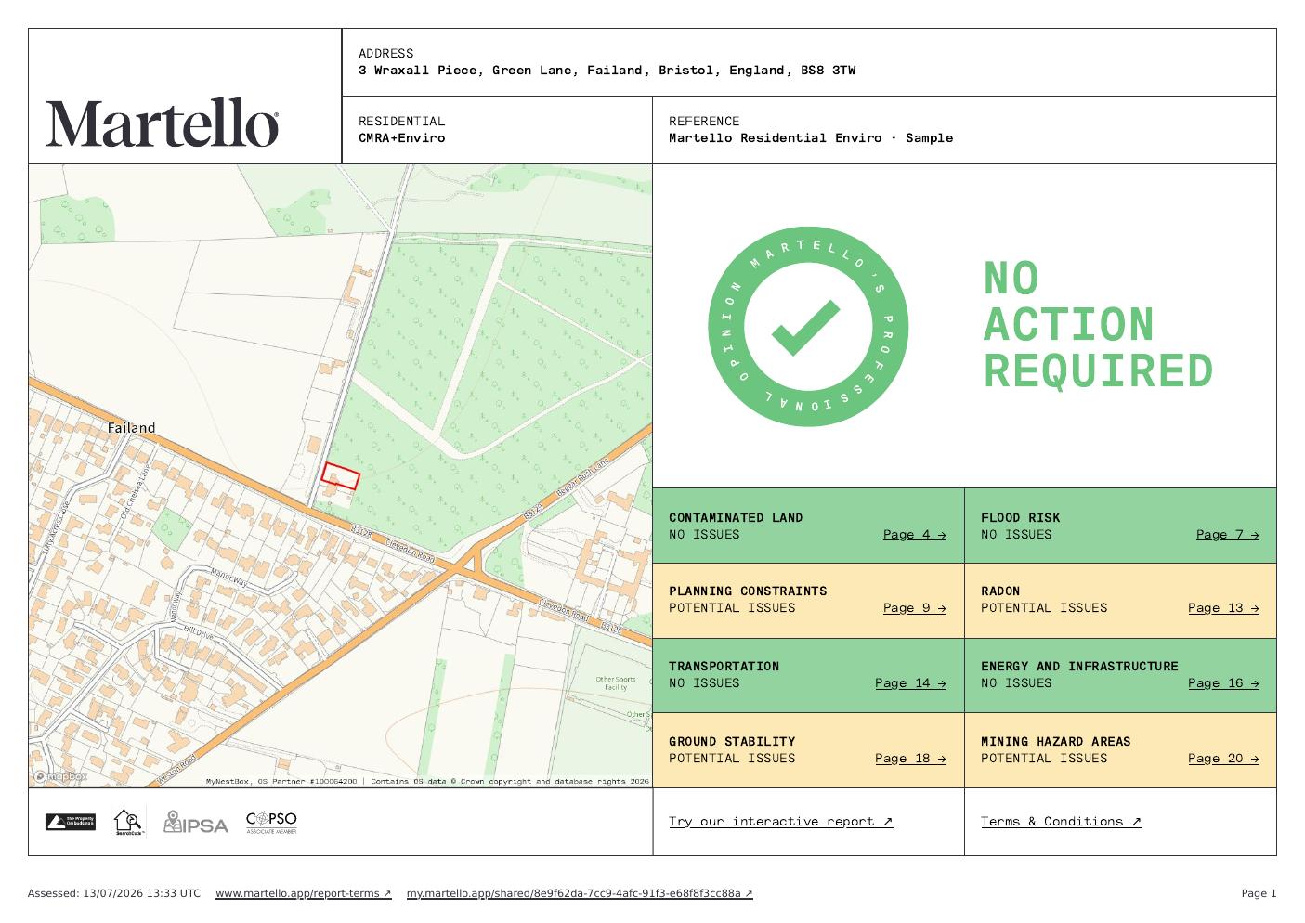This screenshot has height=923, width=1305.
Task: Click the address '3 Wraxall Piece, Green Lane'
Action: (x=465, y=70)
